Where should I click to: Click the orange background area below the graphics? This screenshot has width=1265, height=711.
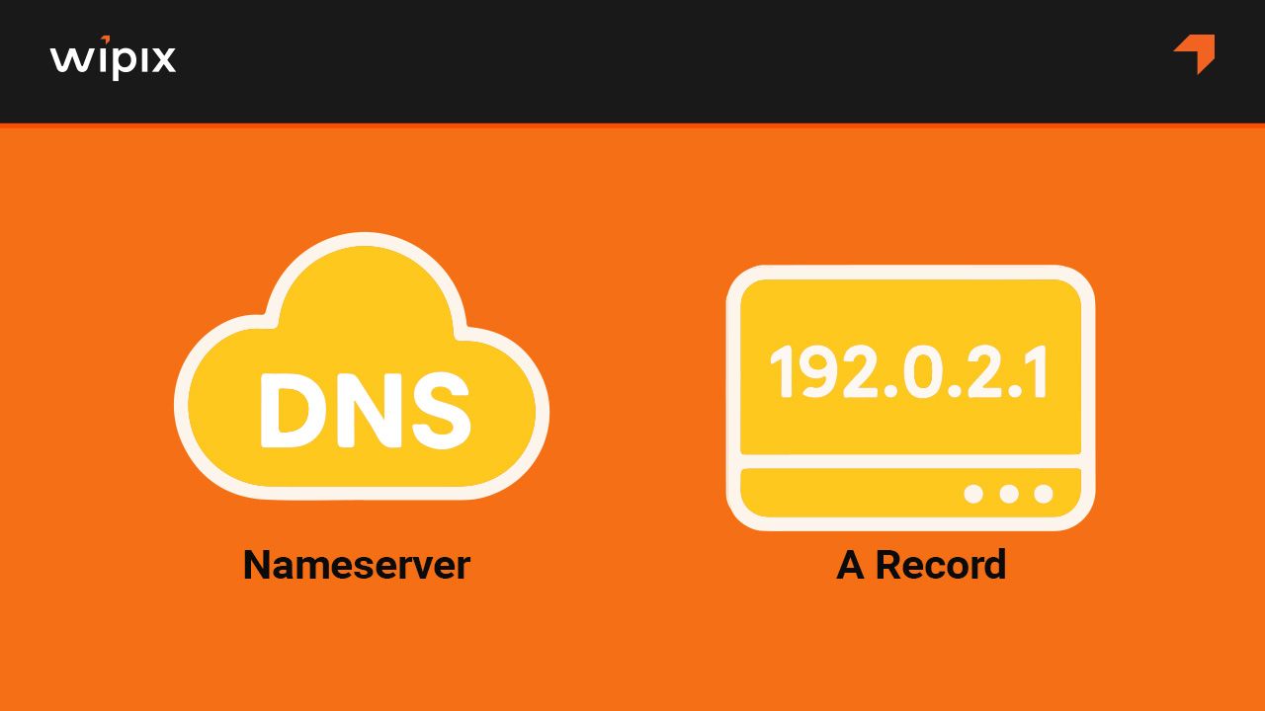coord(632,652)
